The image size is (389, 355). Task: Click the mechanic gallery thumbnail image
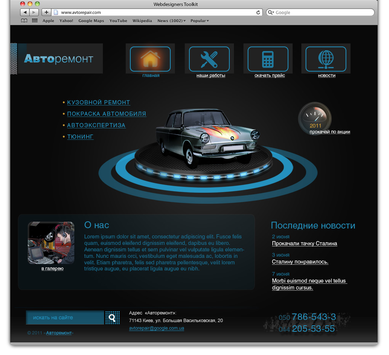click(x=51, y=243)
